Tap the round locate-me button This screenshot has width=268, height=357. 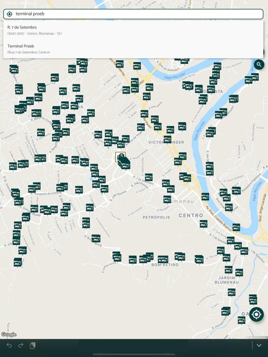coord(256,314)
